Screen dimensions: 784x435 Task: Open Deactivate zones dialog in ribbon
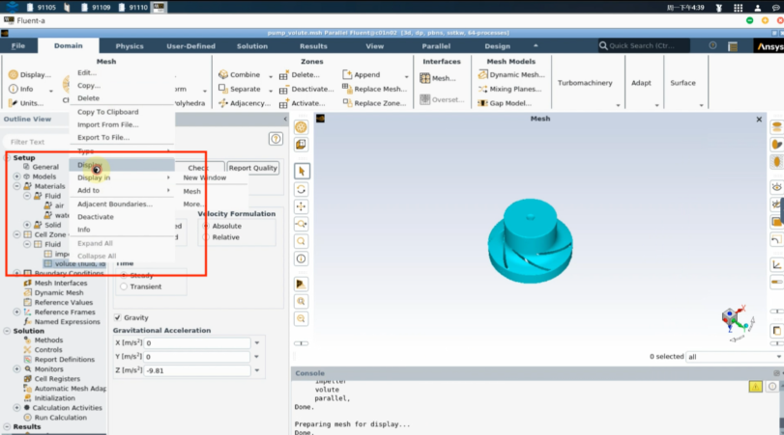tap(306, 90)
